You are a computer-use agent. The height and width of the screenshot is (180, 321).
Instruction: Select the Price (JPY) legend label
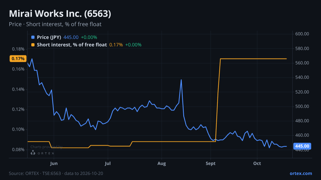click(x=49, y=37)
